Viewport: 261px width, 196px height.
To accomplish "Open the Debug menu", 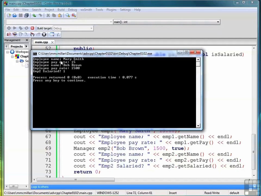I will coord(72,10).
